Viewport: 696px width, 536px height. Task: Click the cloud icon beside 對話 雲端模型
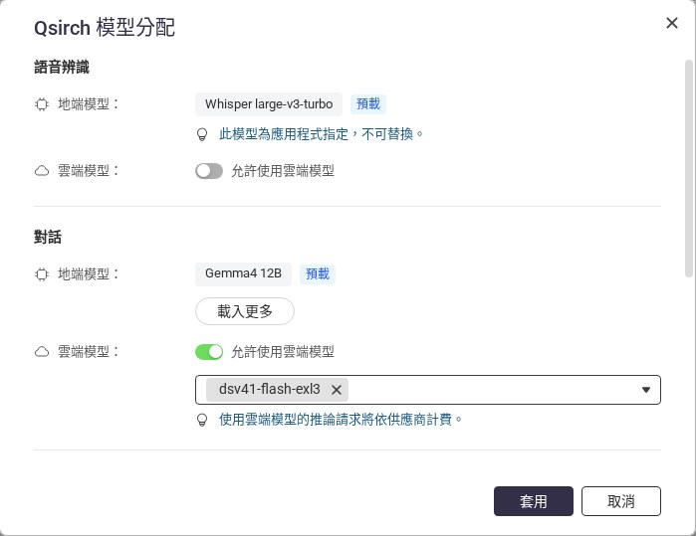[42, 352]
